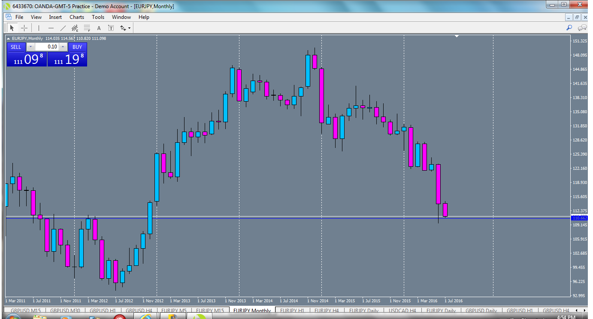Click the tab scroll right arrow
The width and height of the screenshot is (593, 319).
point(584,310)
